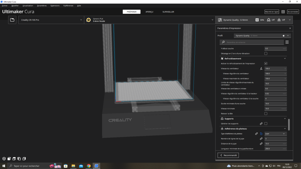Select the top view cube icon
Image resolution: width=301 pixels, height=169 pixels.
click(x=14, y=159)
